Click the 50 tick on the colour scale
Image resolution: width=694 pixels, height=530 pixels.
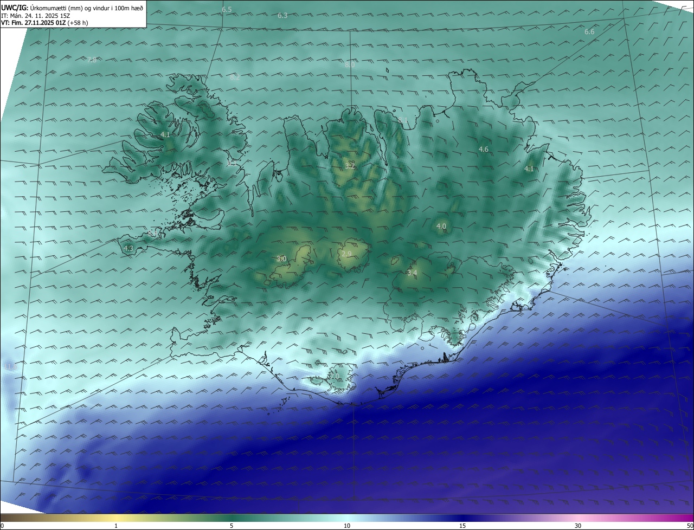(x=690, y=526)
